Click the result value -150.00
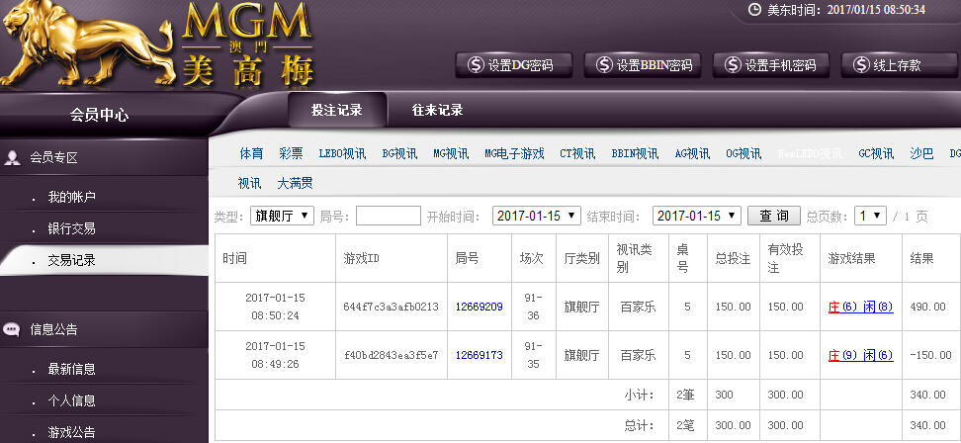Image resolution: width=961 pixels, height=443 pixels. click(x=930, y=355)
